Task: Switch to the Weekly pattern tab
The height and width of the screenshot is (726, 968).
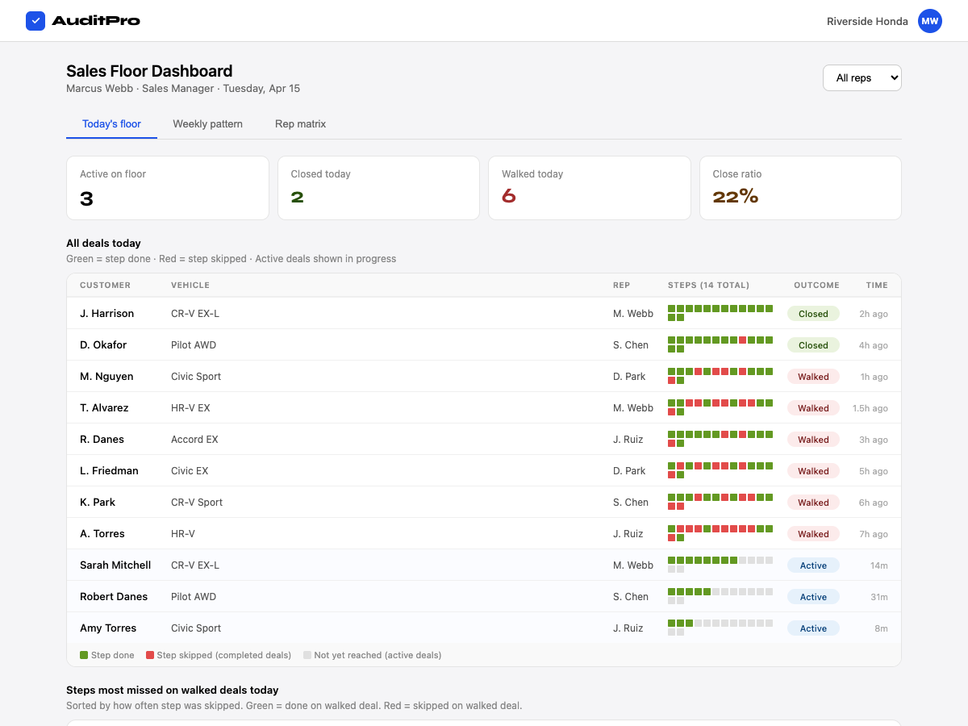Action: coord(208,124)
